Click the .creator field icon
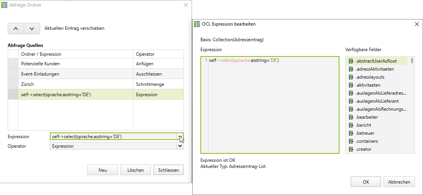423x195 pixels. click(351, 149)
